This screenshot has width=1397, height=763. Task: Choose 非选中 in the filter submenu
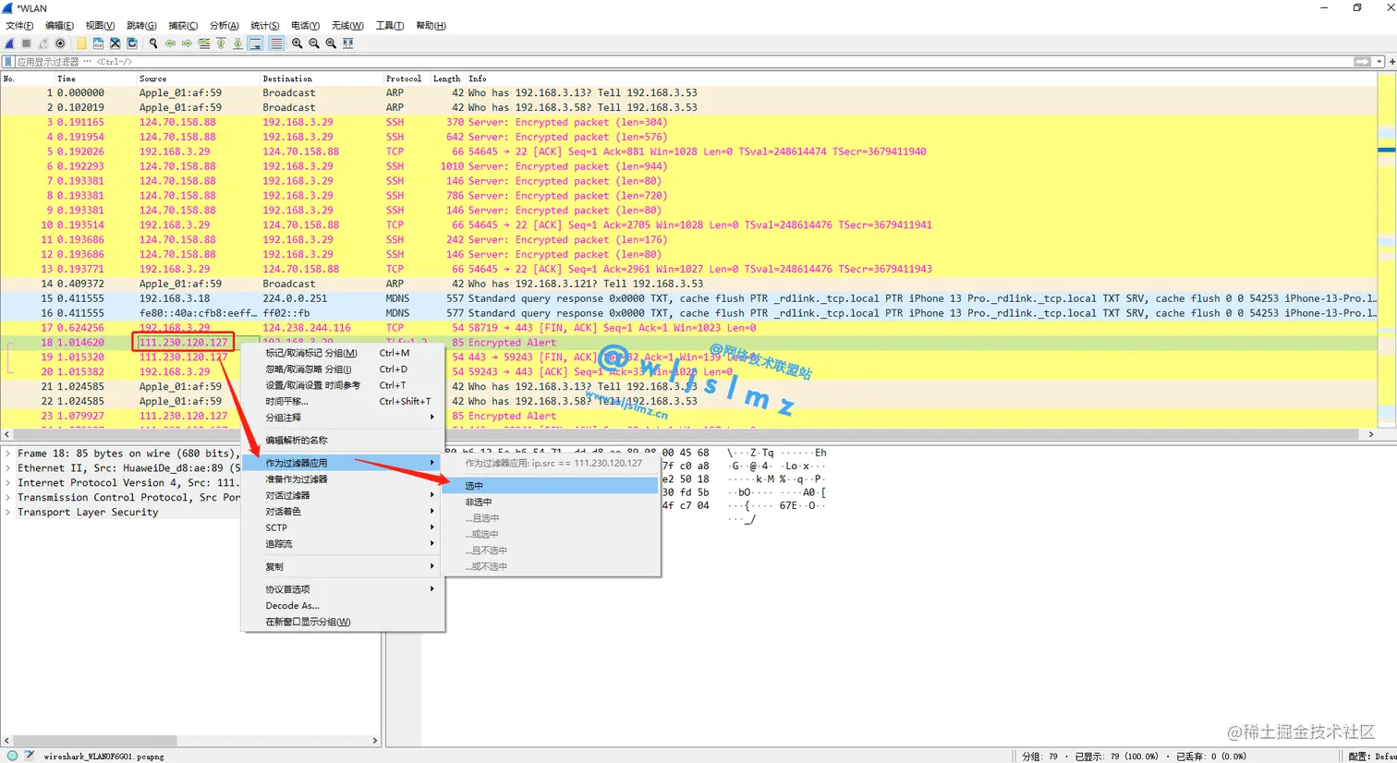tap(551, 503)
